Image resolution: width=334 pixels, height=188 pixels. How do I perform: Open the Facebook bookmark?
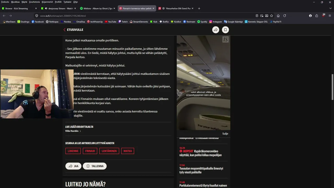pos(38,22)
